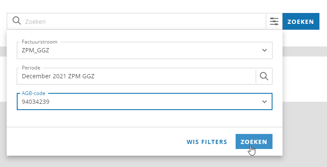
Task: Click the footer area left of WIS FILTERS
Action: coord(96,141)
